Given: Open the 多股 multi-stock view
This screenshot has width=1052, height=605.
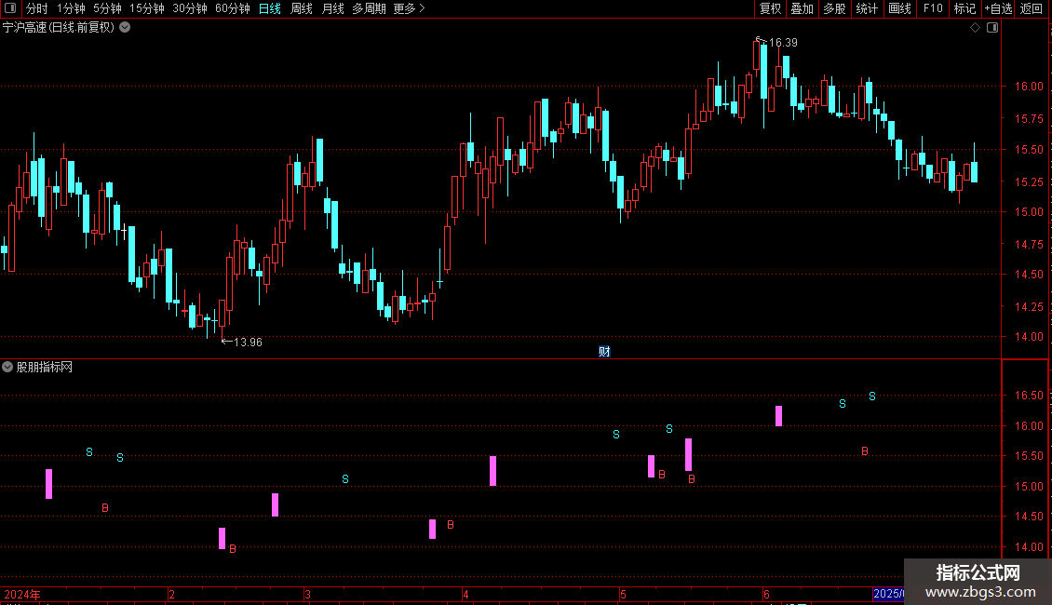Looking at the screenshot, I should (834, 8).
